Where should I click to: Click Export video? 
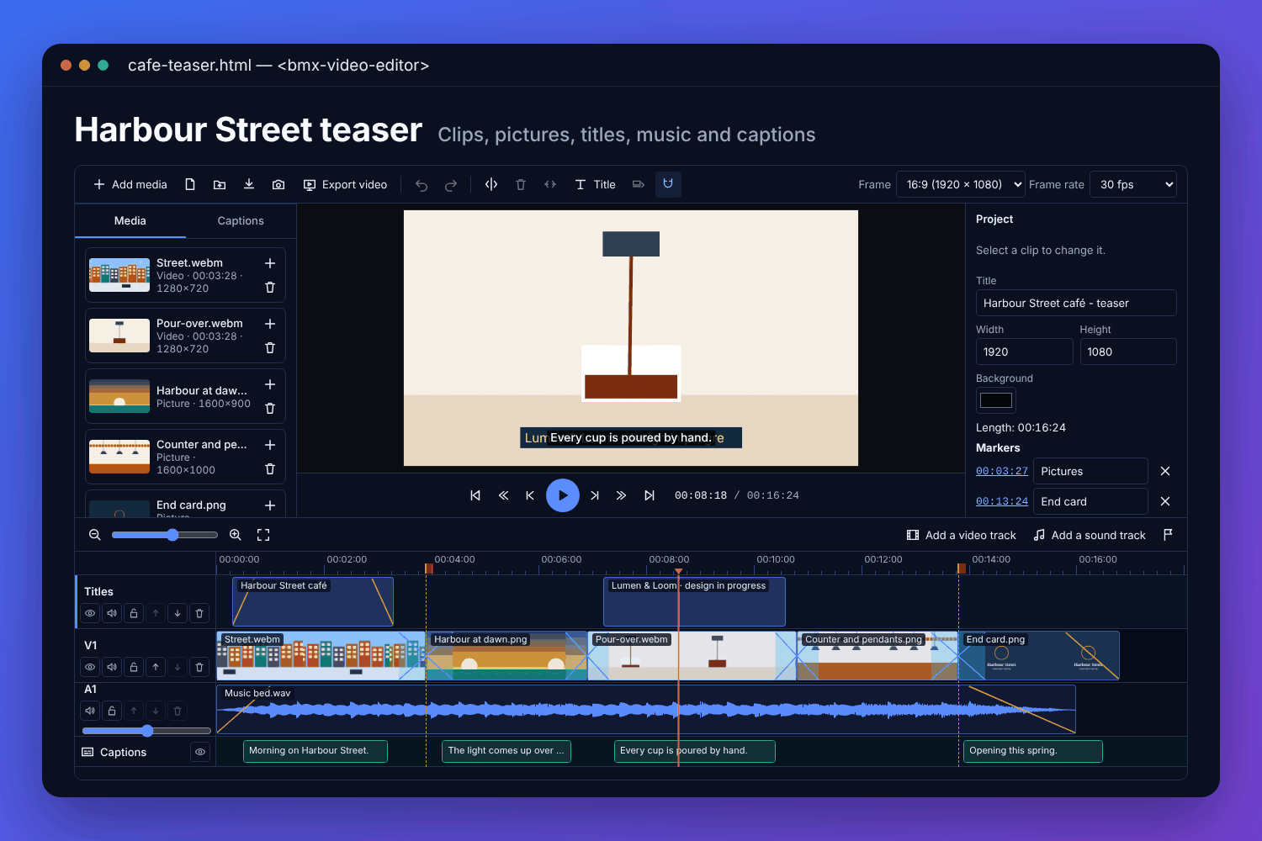click(x=346, y=184)
